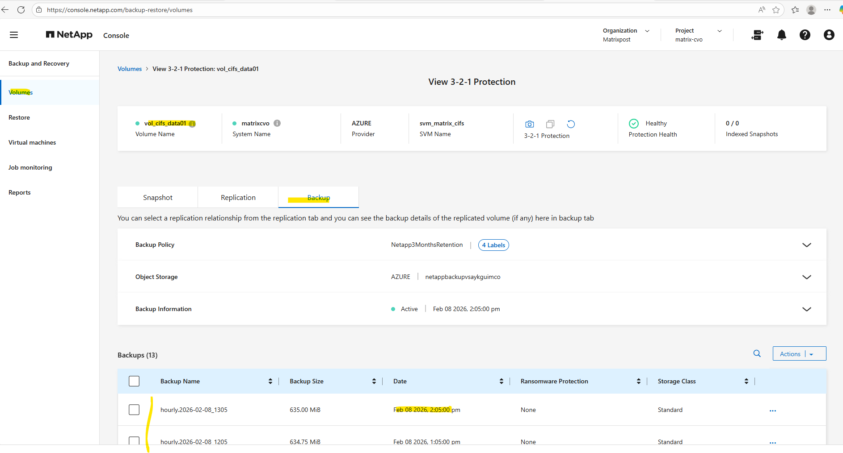Expand the Object Storage row
Viewport: 843px width, 453px height.
(806, 277)
